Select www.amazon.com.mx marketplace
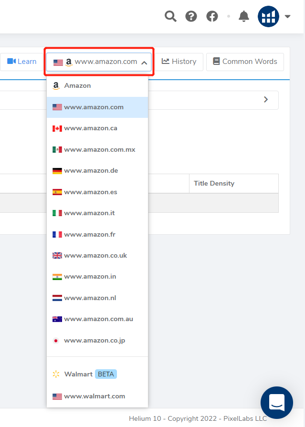The height and width of the screenshot is (427, 305). tap(99, 150)
